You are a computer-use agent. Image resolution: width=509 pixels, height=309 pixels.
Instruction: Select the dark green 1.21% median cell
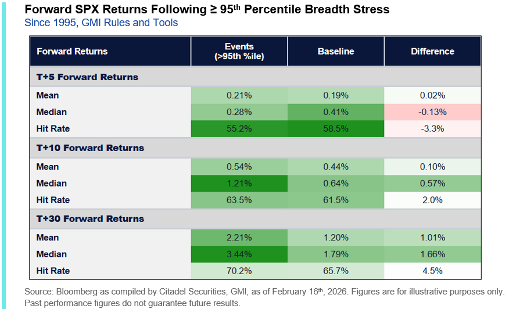[x=239, y=184]
